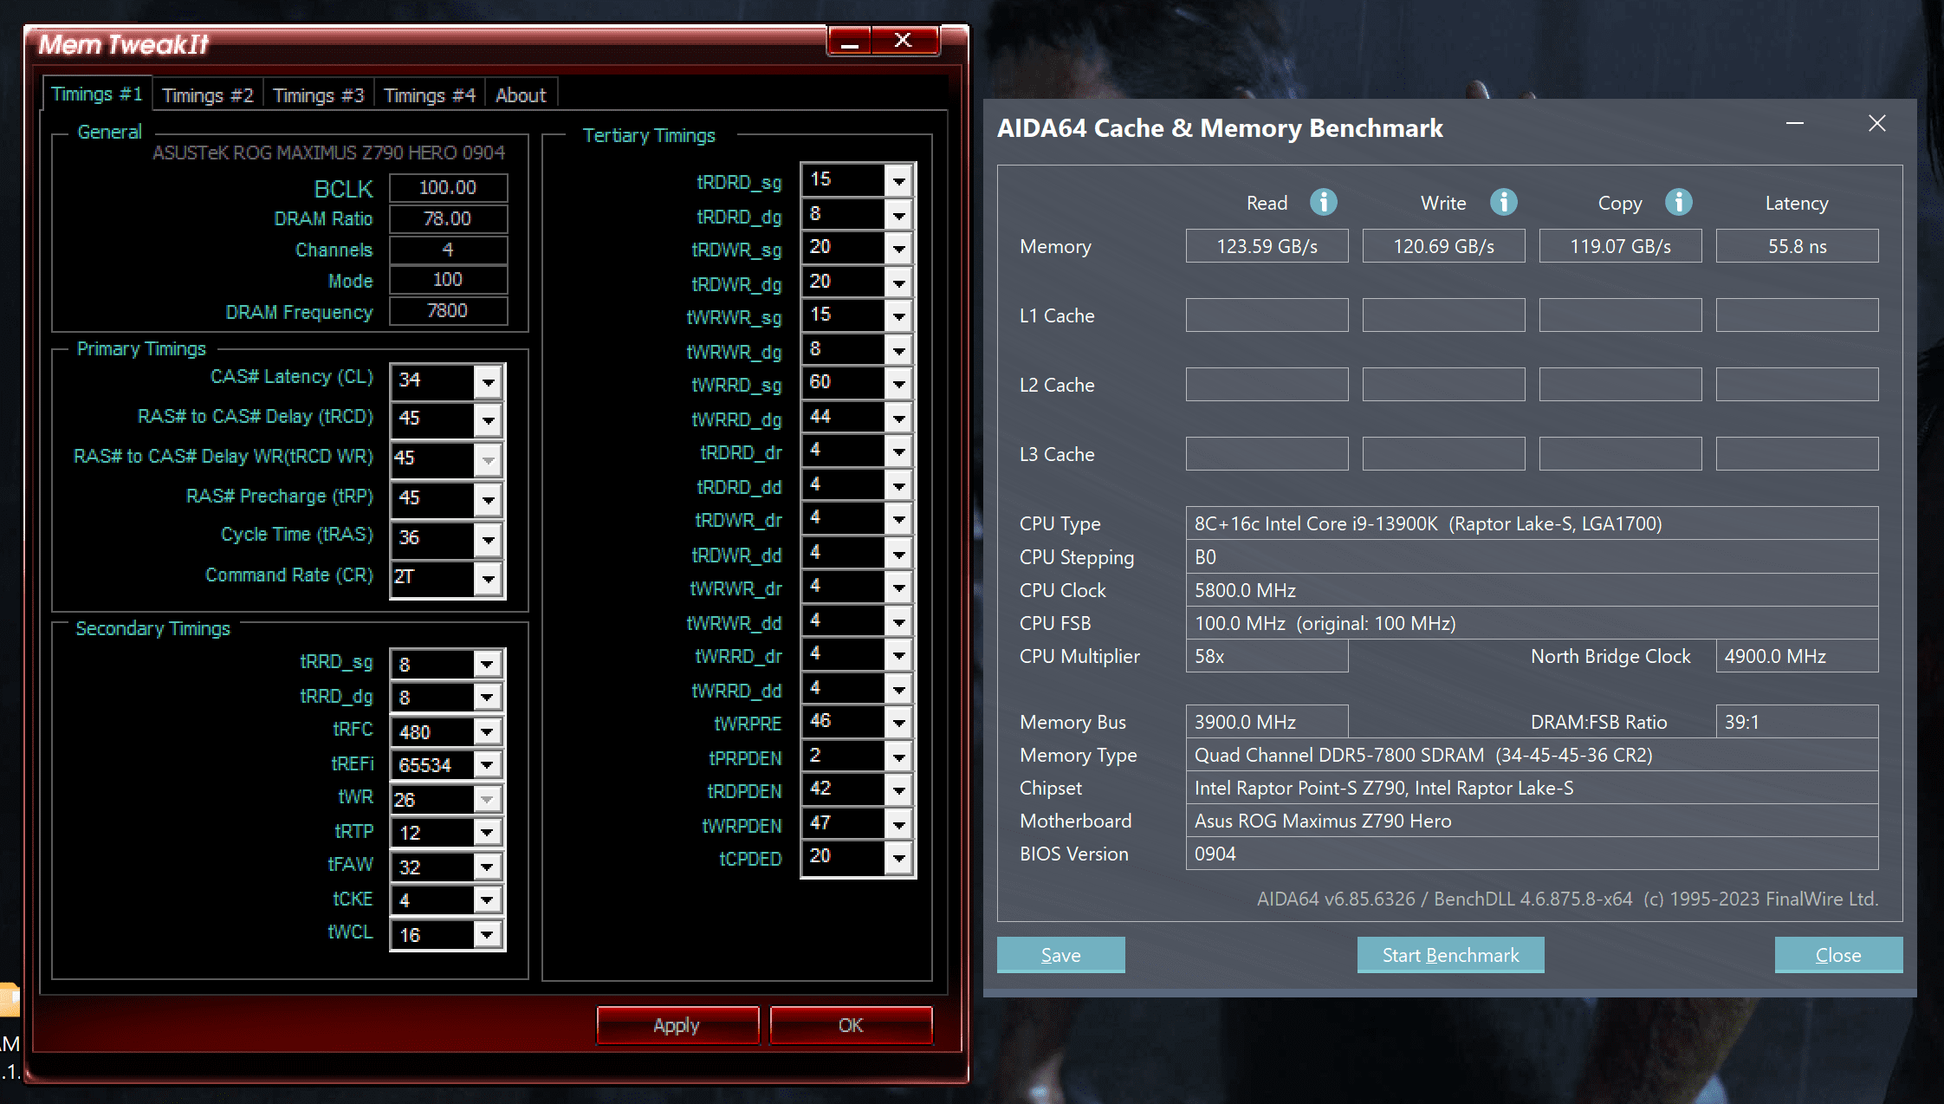This screenshot has width=1944, height=1104.
Task: Minimize the AIDA64 benchmark window
Action: click(1795, 124)
